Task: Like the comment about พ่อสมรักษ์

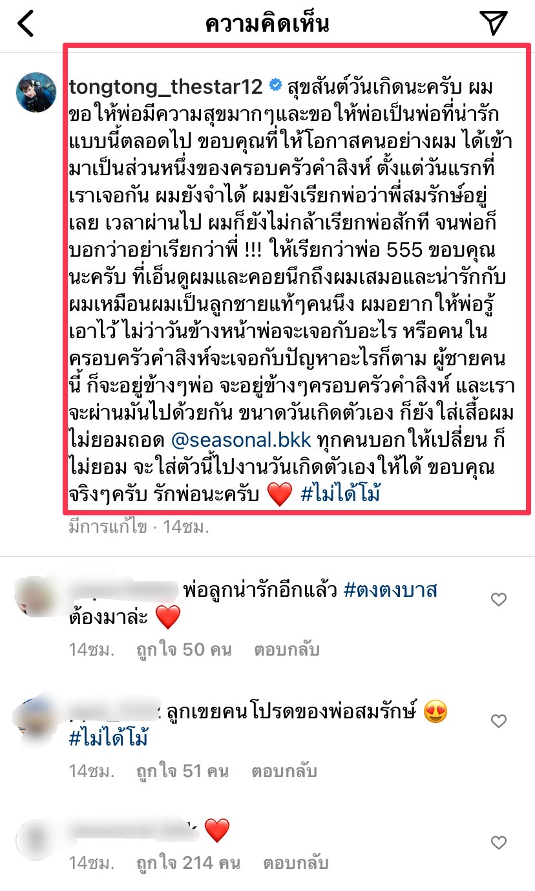Action: click(x=499, y=721)
